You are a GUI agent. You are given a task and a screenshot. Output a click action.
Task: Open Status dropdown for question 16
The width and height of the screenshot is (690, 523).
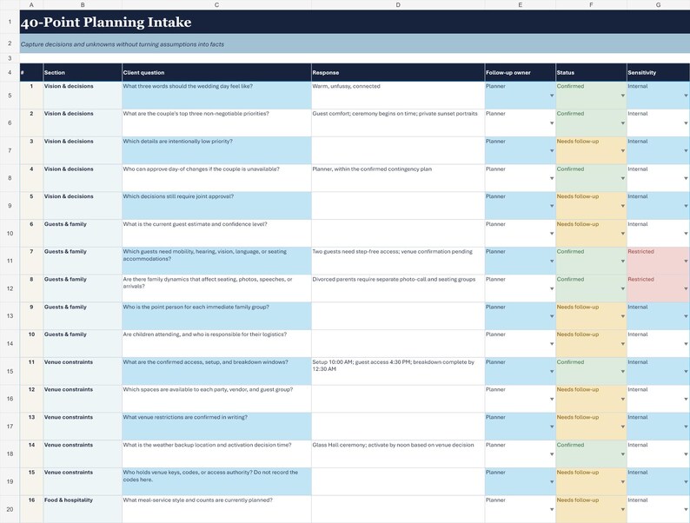tap(623, 509)
